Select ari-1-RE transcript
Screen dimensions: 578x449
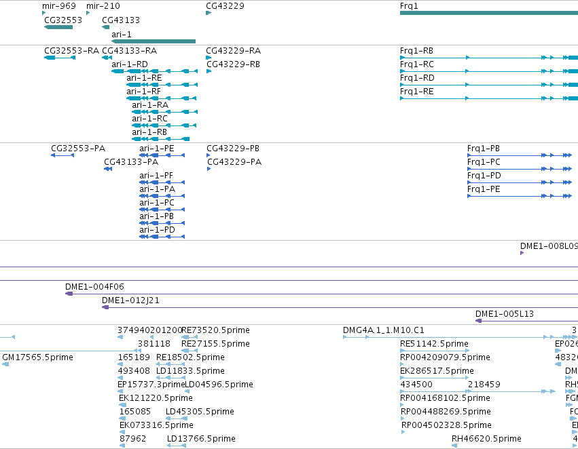click(x=162, y=85)
